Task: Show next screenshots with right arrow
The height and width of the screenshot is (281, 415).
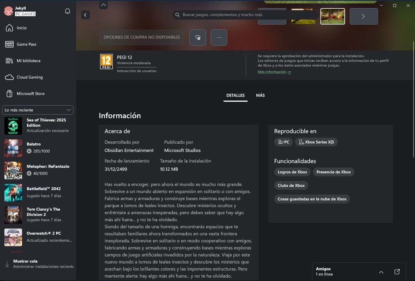Action: point(364,17)
